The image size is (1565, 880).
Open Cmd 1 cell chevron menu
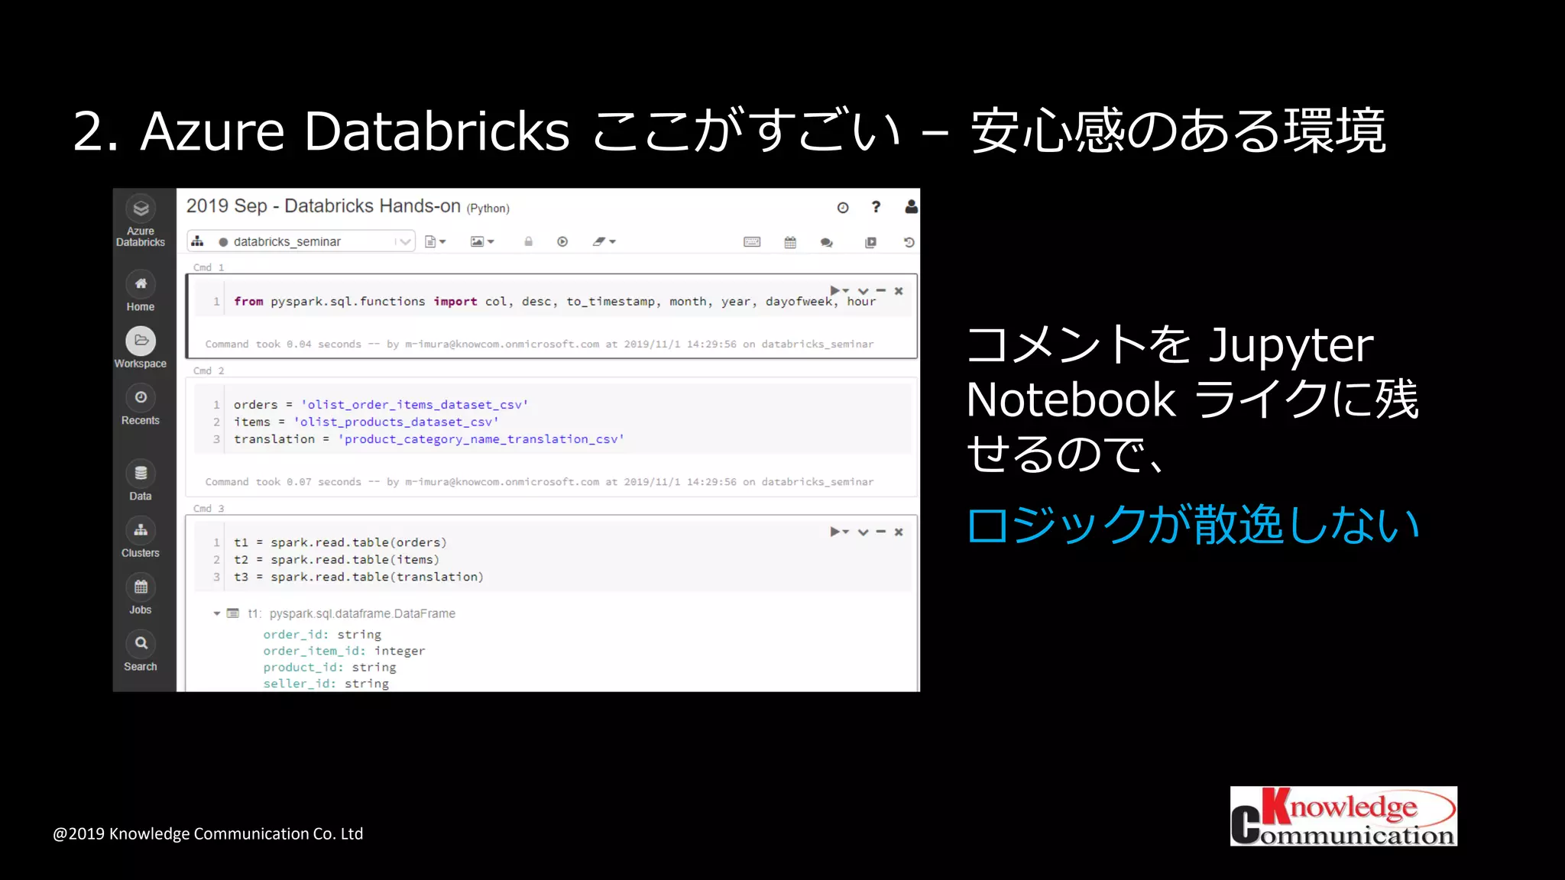tap(864, 291)
